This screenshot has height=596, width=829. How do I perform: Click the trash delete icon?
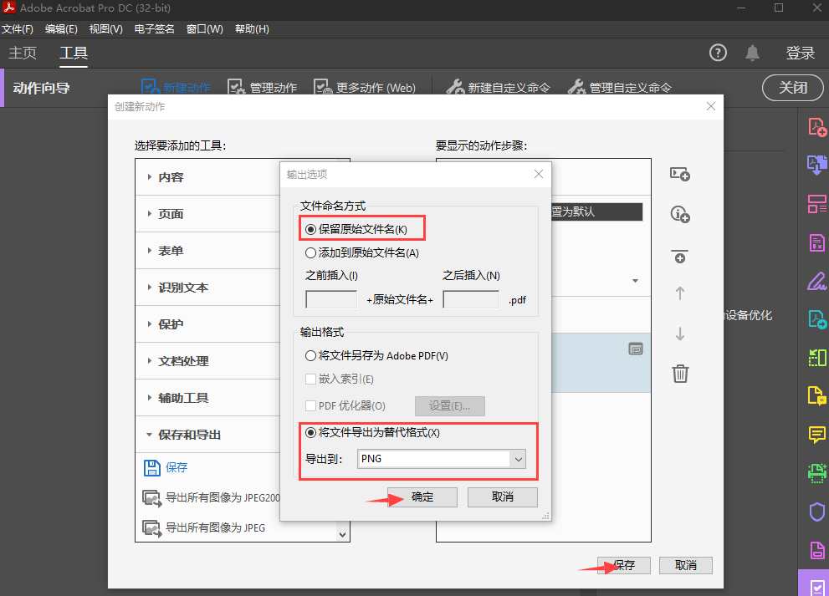[680, 374]
